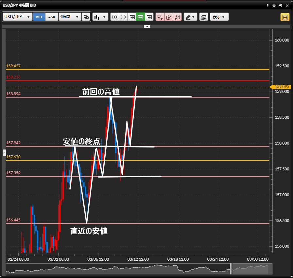Toggle the yellow crosshair target button
The height and width of the screenshot is (278, 293).
pos(285,17)
